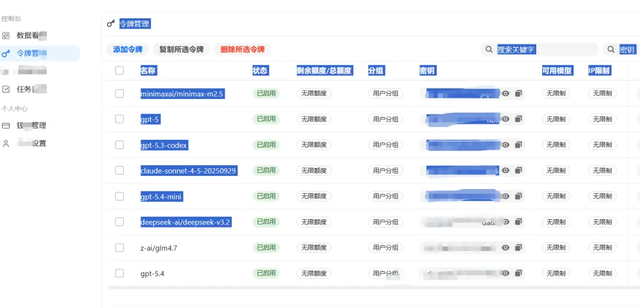Check the gpt-5.4 row checkbox
Screen dimensions: 640x308
[119, 273]
